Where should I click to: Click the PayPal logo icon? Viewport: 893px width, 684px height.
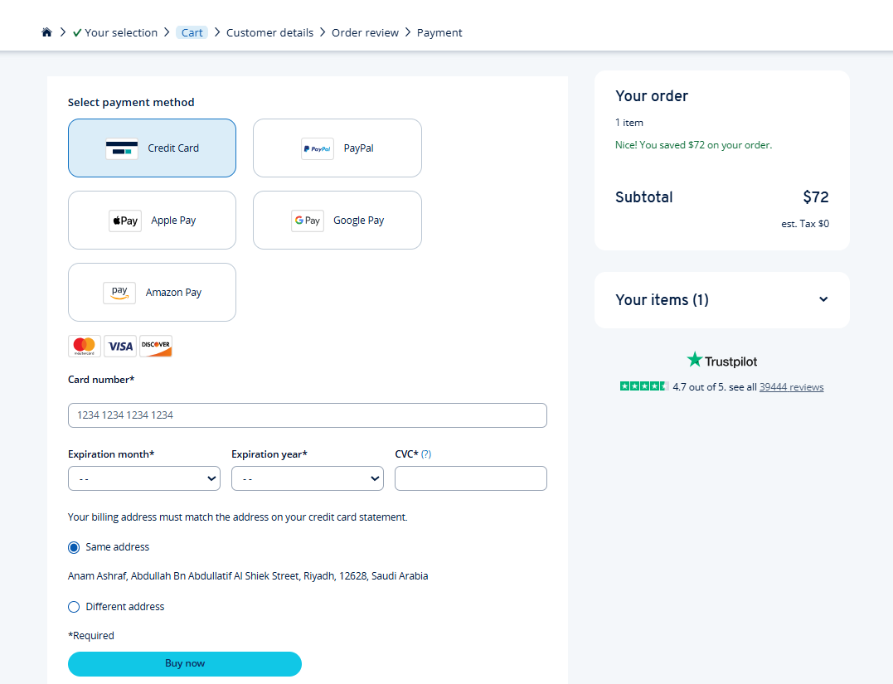click(318, 148)
